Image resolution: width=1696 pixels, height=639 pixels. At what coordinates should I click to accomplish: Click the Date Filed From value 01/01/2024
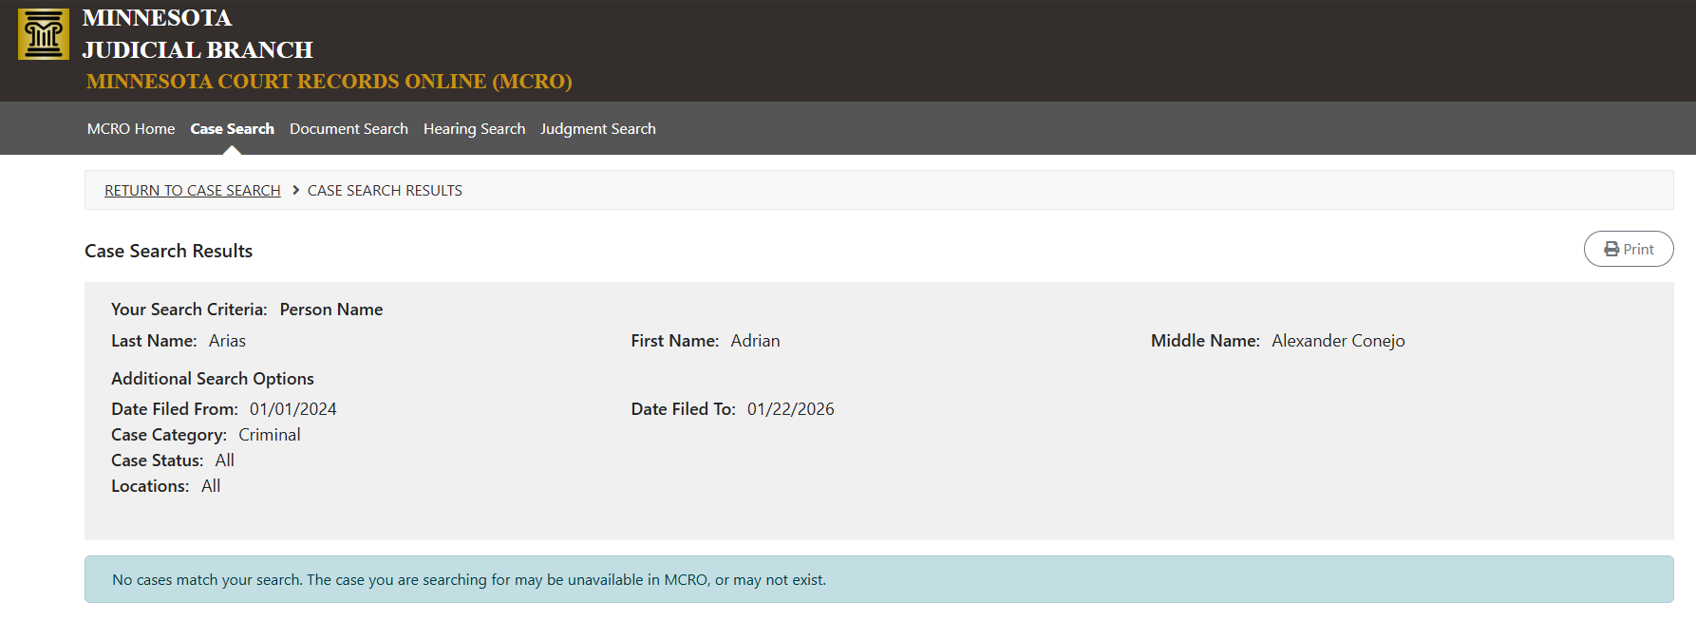(x=292, y=409)
